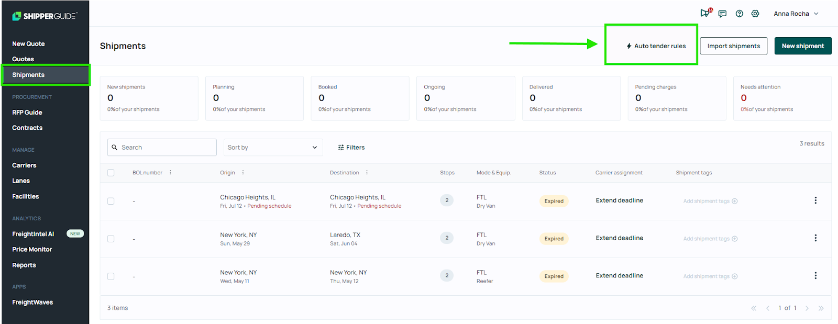Viewport: 838px width, 324px height.
Task: Open the Filters icon button
Action: (351, 148)
